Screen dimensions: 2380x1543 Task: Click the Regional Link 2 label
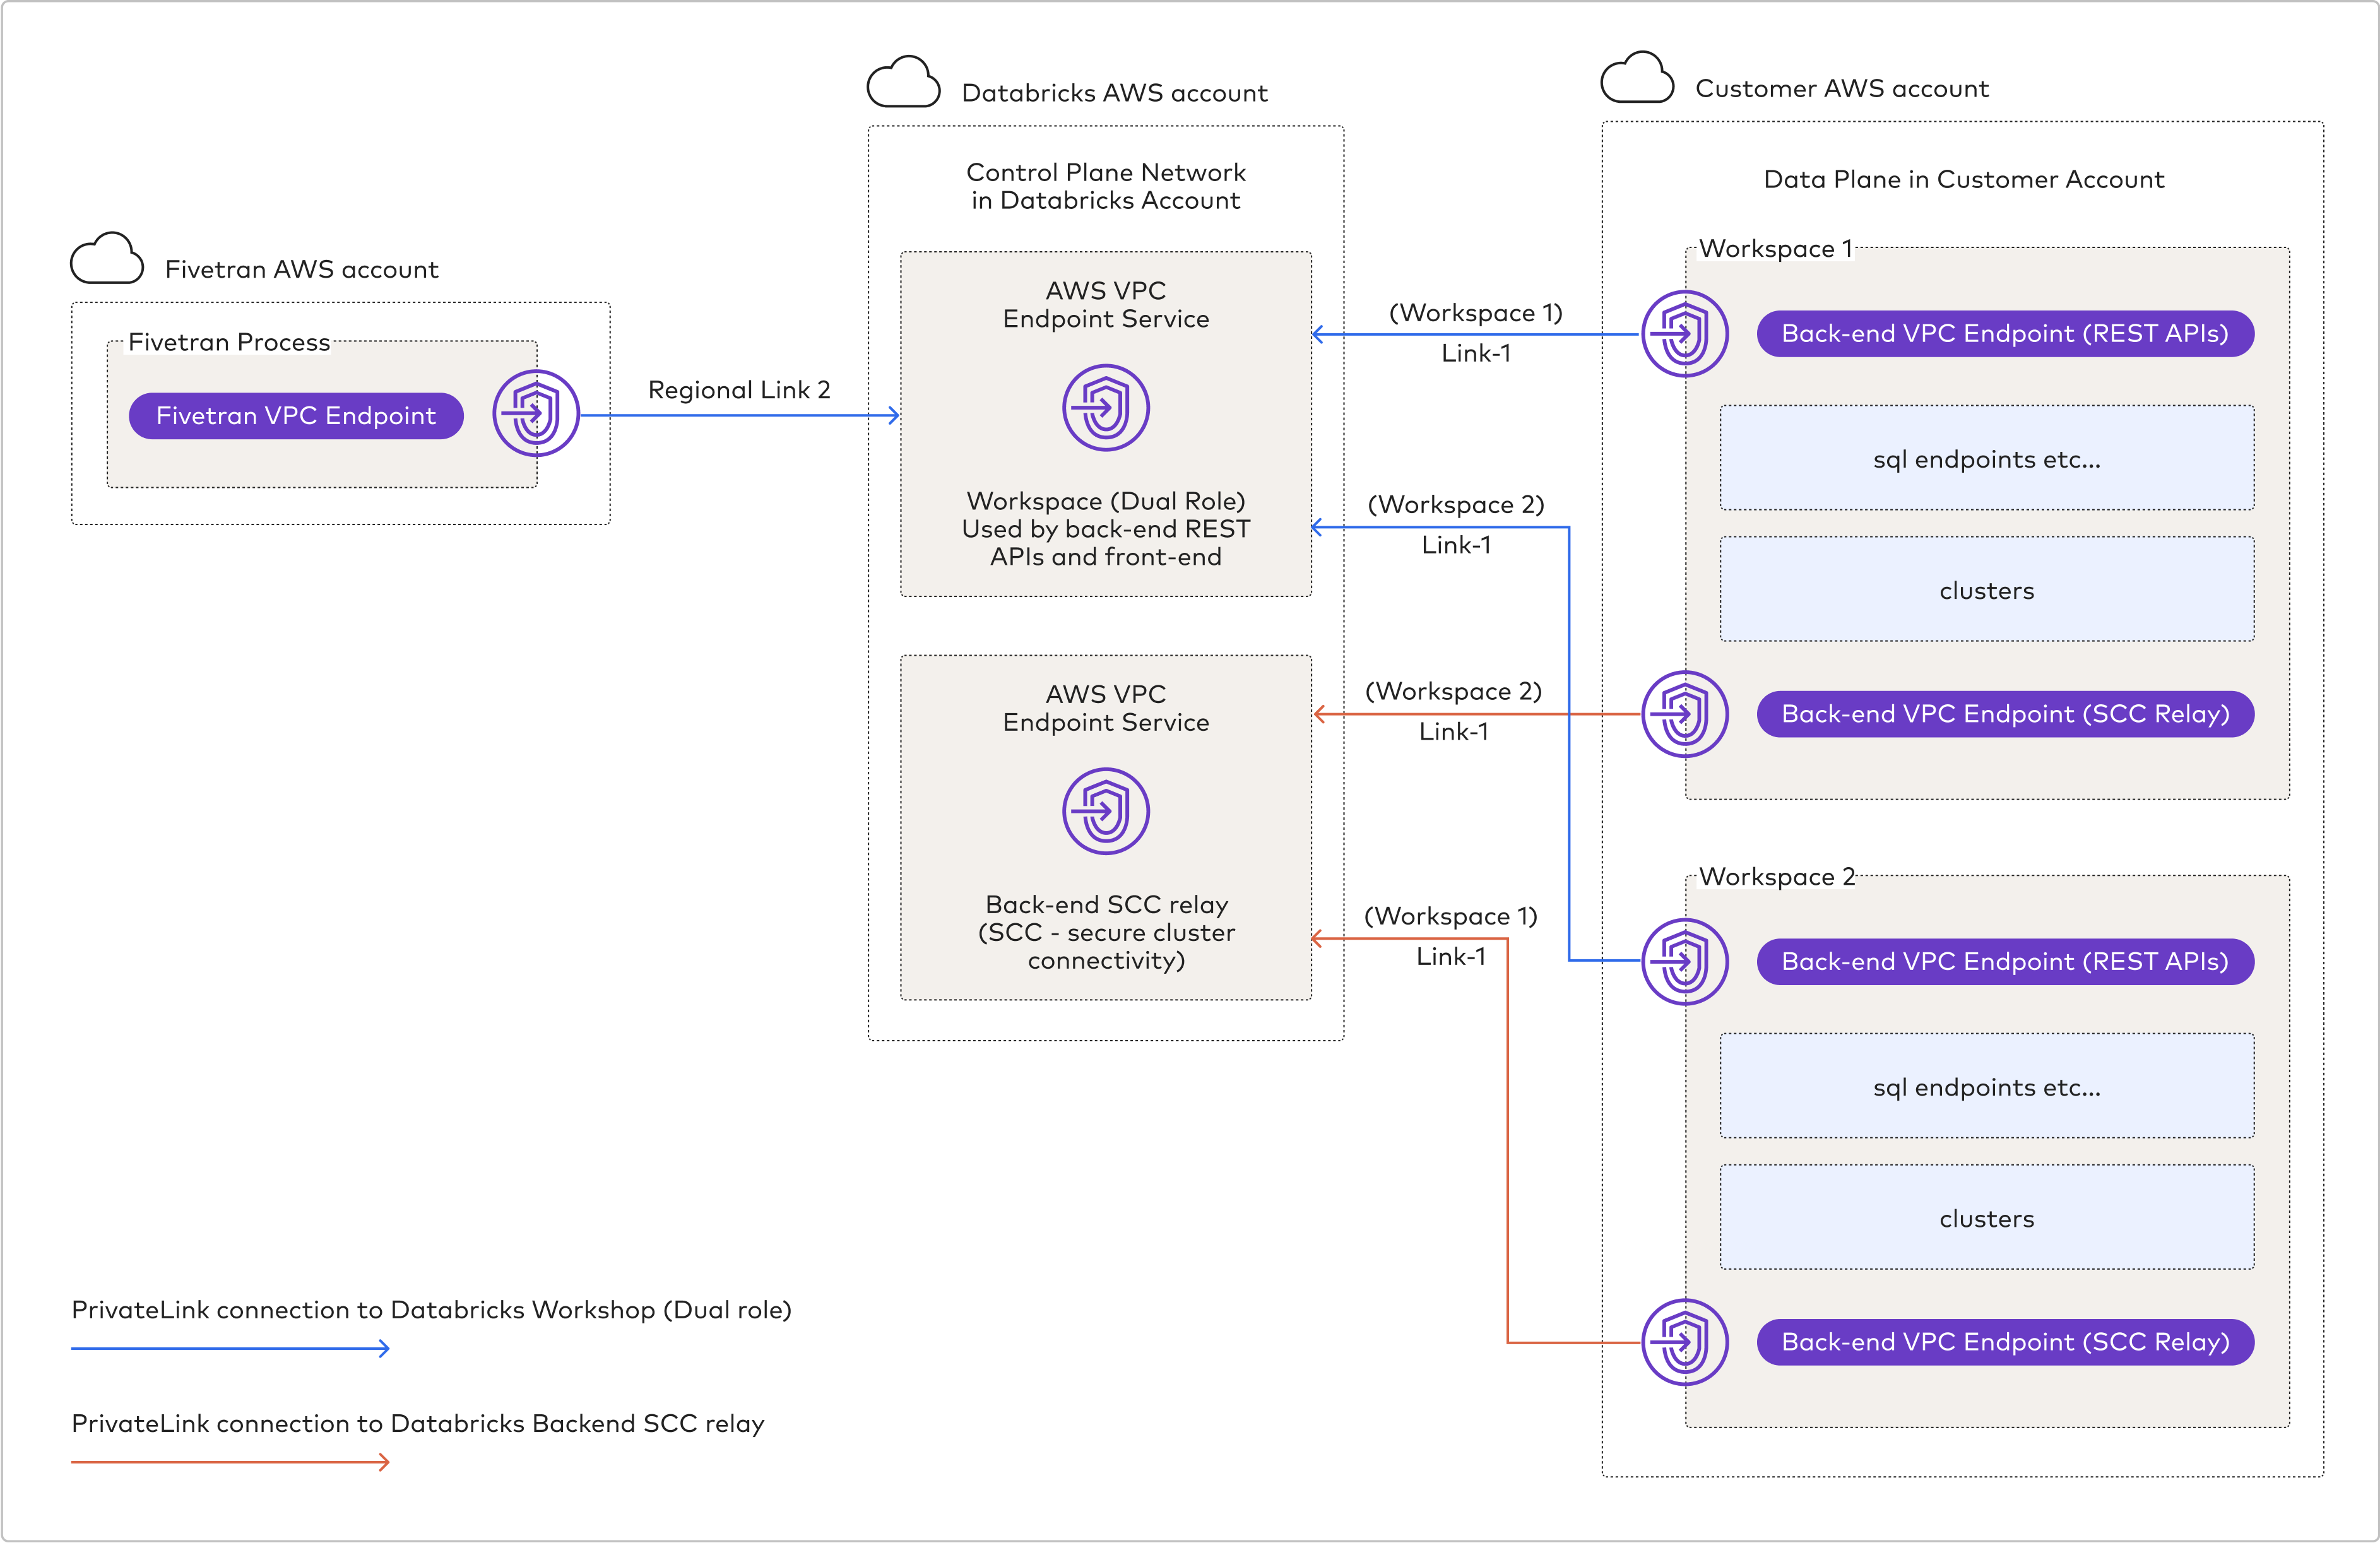pos(739,390)
